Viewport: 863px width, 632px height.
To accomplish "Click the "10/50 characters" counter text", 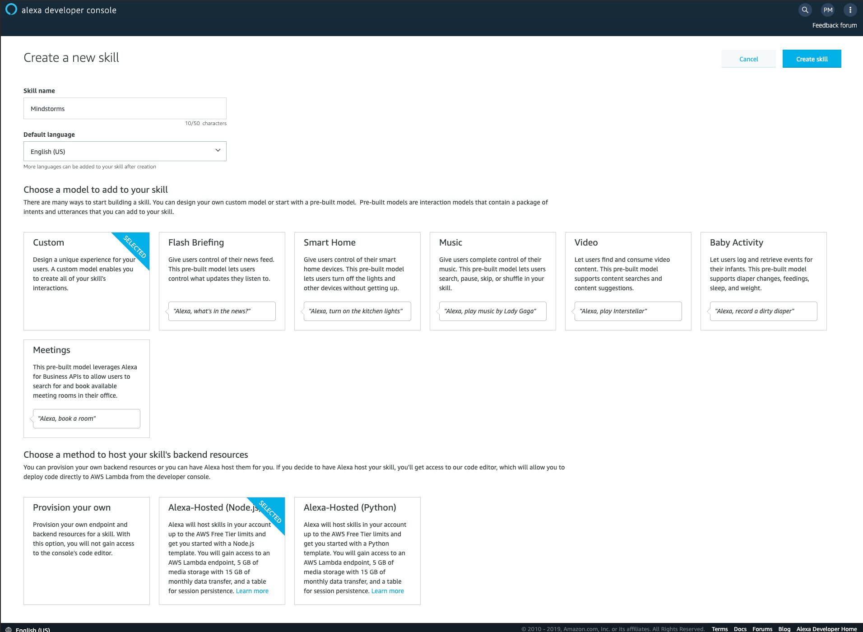I will point(206,123).
